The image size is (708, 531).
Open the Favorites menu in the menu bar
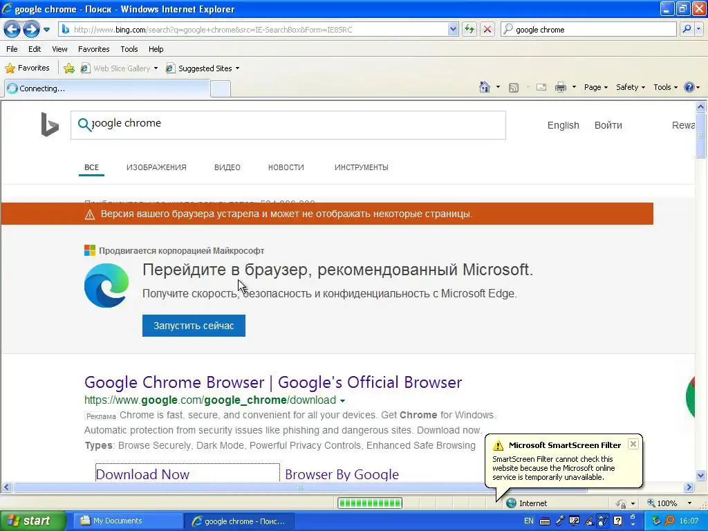pyautogui.click(x=94, y=49)
